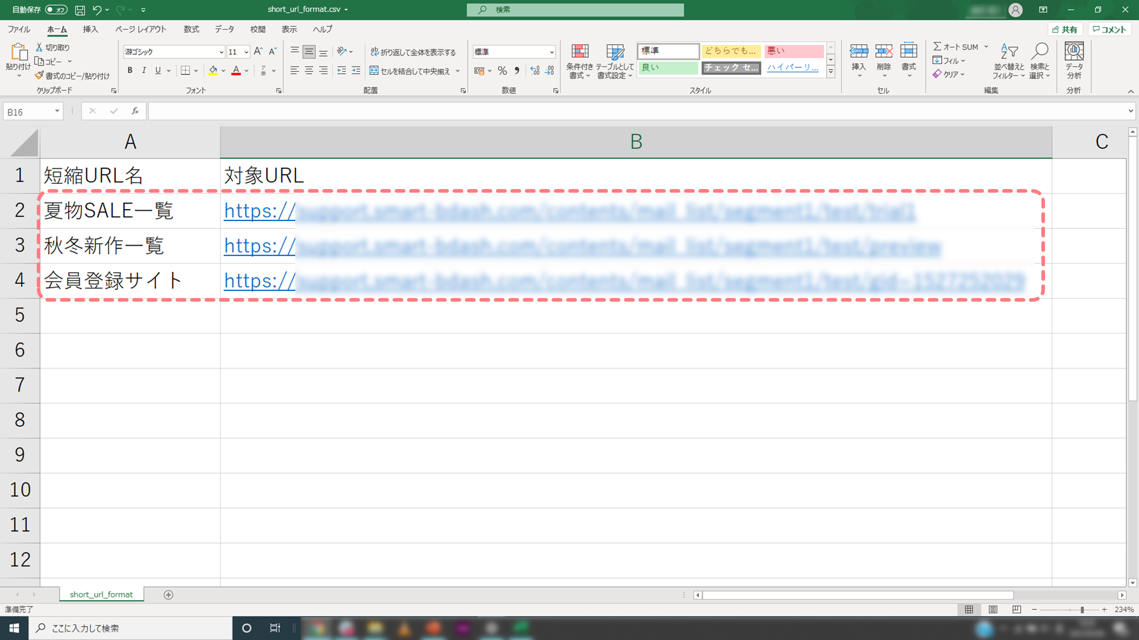Open the Insert ribbon tab
This screenshot has height=640, width=1139.
[x=90, y=30]
